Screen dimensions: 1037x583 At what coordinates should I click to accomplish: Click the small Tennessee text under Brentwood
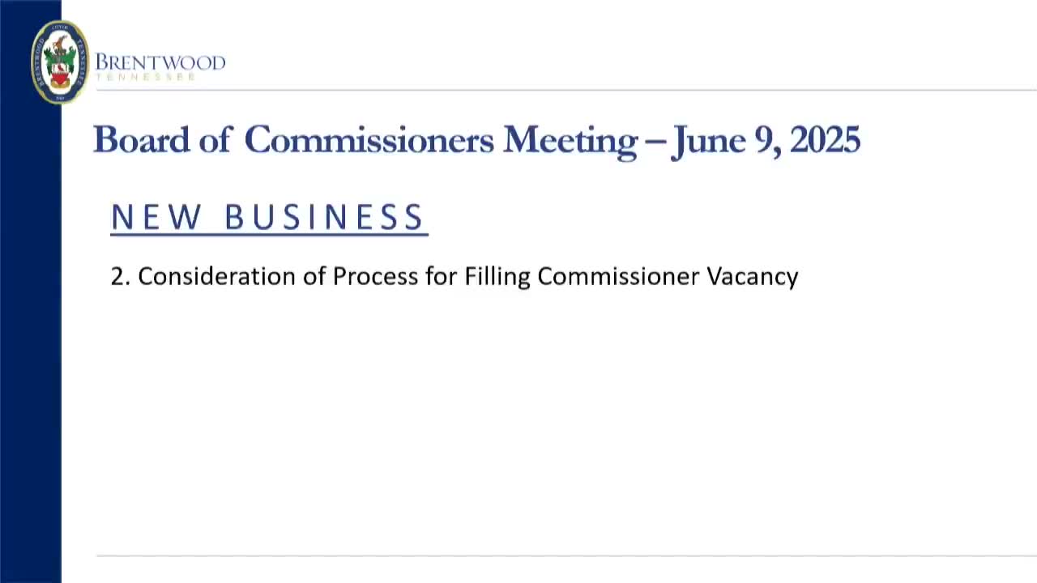(146, 77)
